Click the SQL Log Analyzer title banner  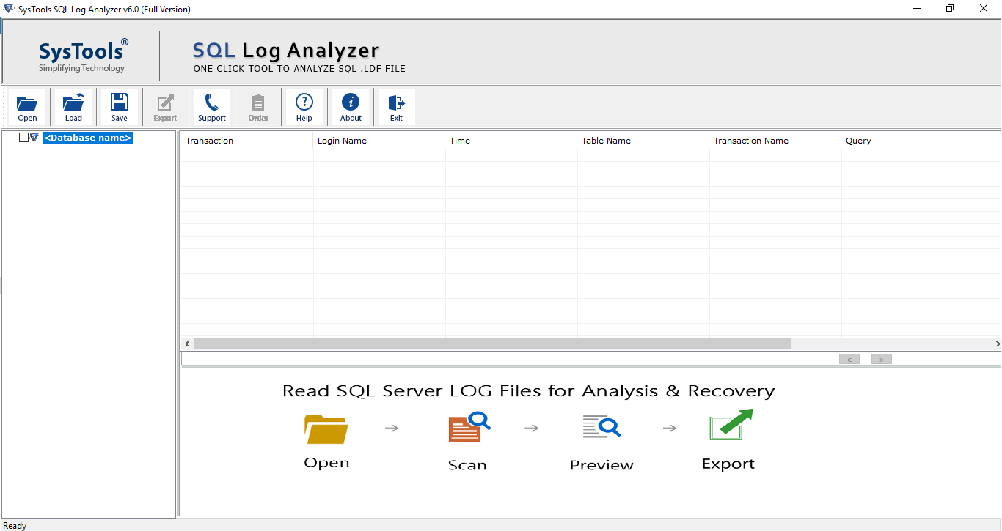[x=299, y=57]
